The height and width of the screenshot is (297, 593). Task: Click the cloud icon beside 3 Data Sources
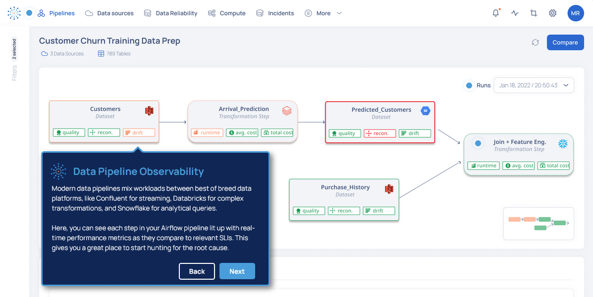(x=44, y=54)
